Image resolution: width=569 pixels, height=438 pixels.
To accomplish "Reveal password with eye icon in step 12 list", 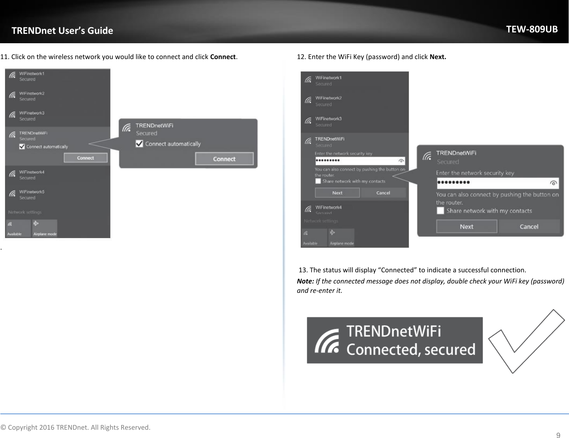I will coord(401,161).
